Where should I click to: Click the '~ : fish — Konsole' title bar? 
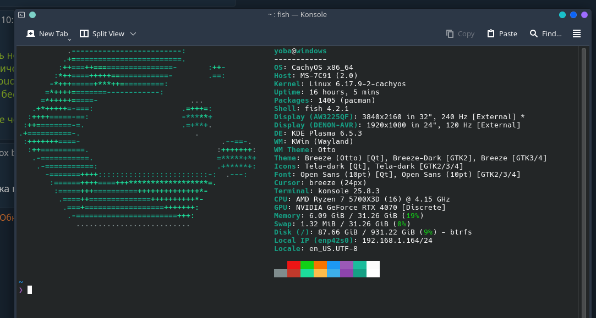click(297, 15)
